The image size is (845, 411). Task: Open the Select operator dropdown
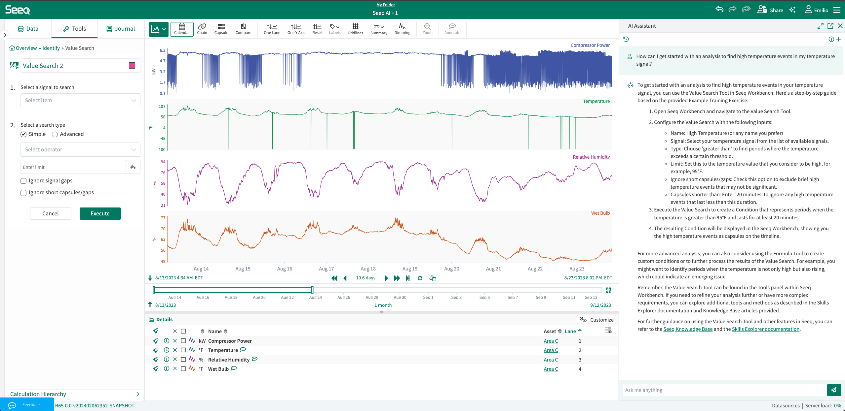tap(80, 149)
